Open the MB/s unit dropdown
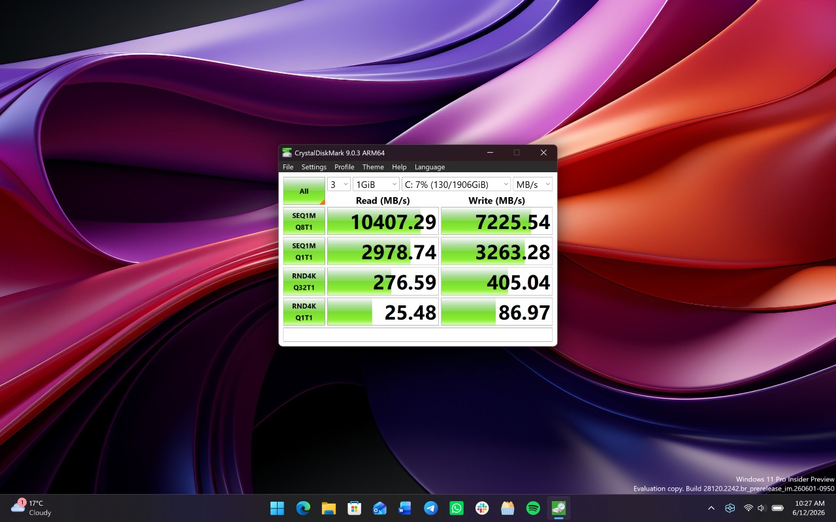 point(533,185)
